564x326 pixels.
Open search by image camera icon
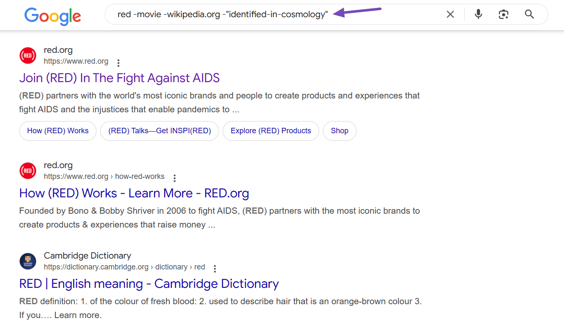click(503, 15)
